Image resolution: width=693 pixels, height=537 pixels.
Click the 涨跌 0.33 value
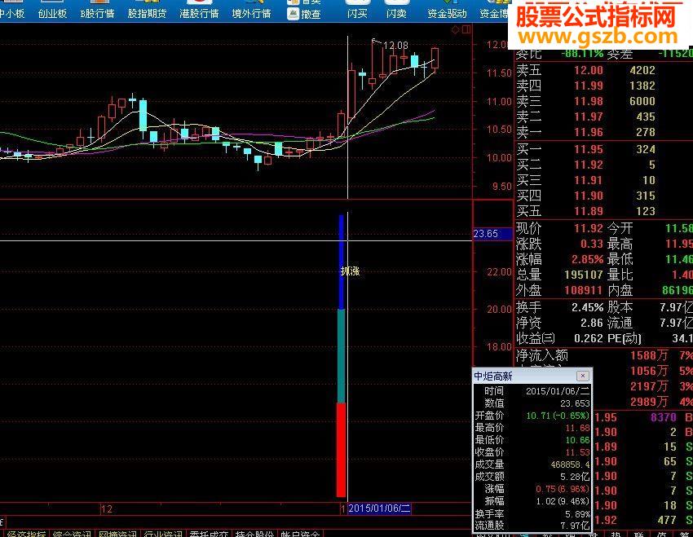(x=592, y=244)
